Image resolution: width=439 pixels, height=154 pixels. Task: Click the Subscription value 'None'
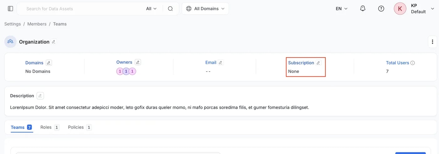pyautogui.click(x=294, y=71)
